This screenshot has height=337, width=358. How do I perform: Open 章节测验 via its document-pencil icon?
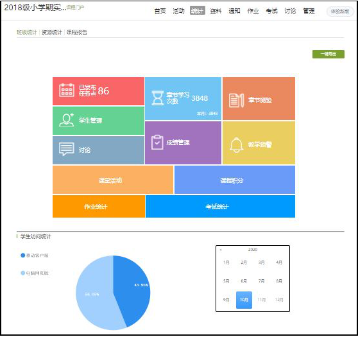pyautogui.click(x=236, y=100)
